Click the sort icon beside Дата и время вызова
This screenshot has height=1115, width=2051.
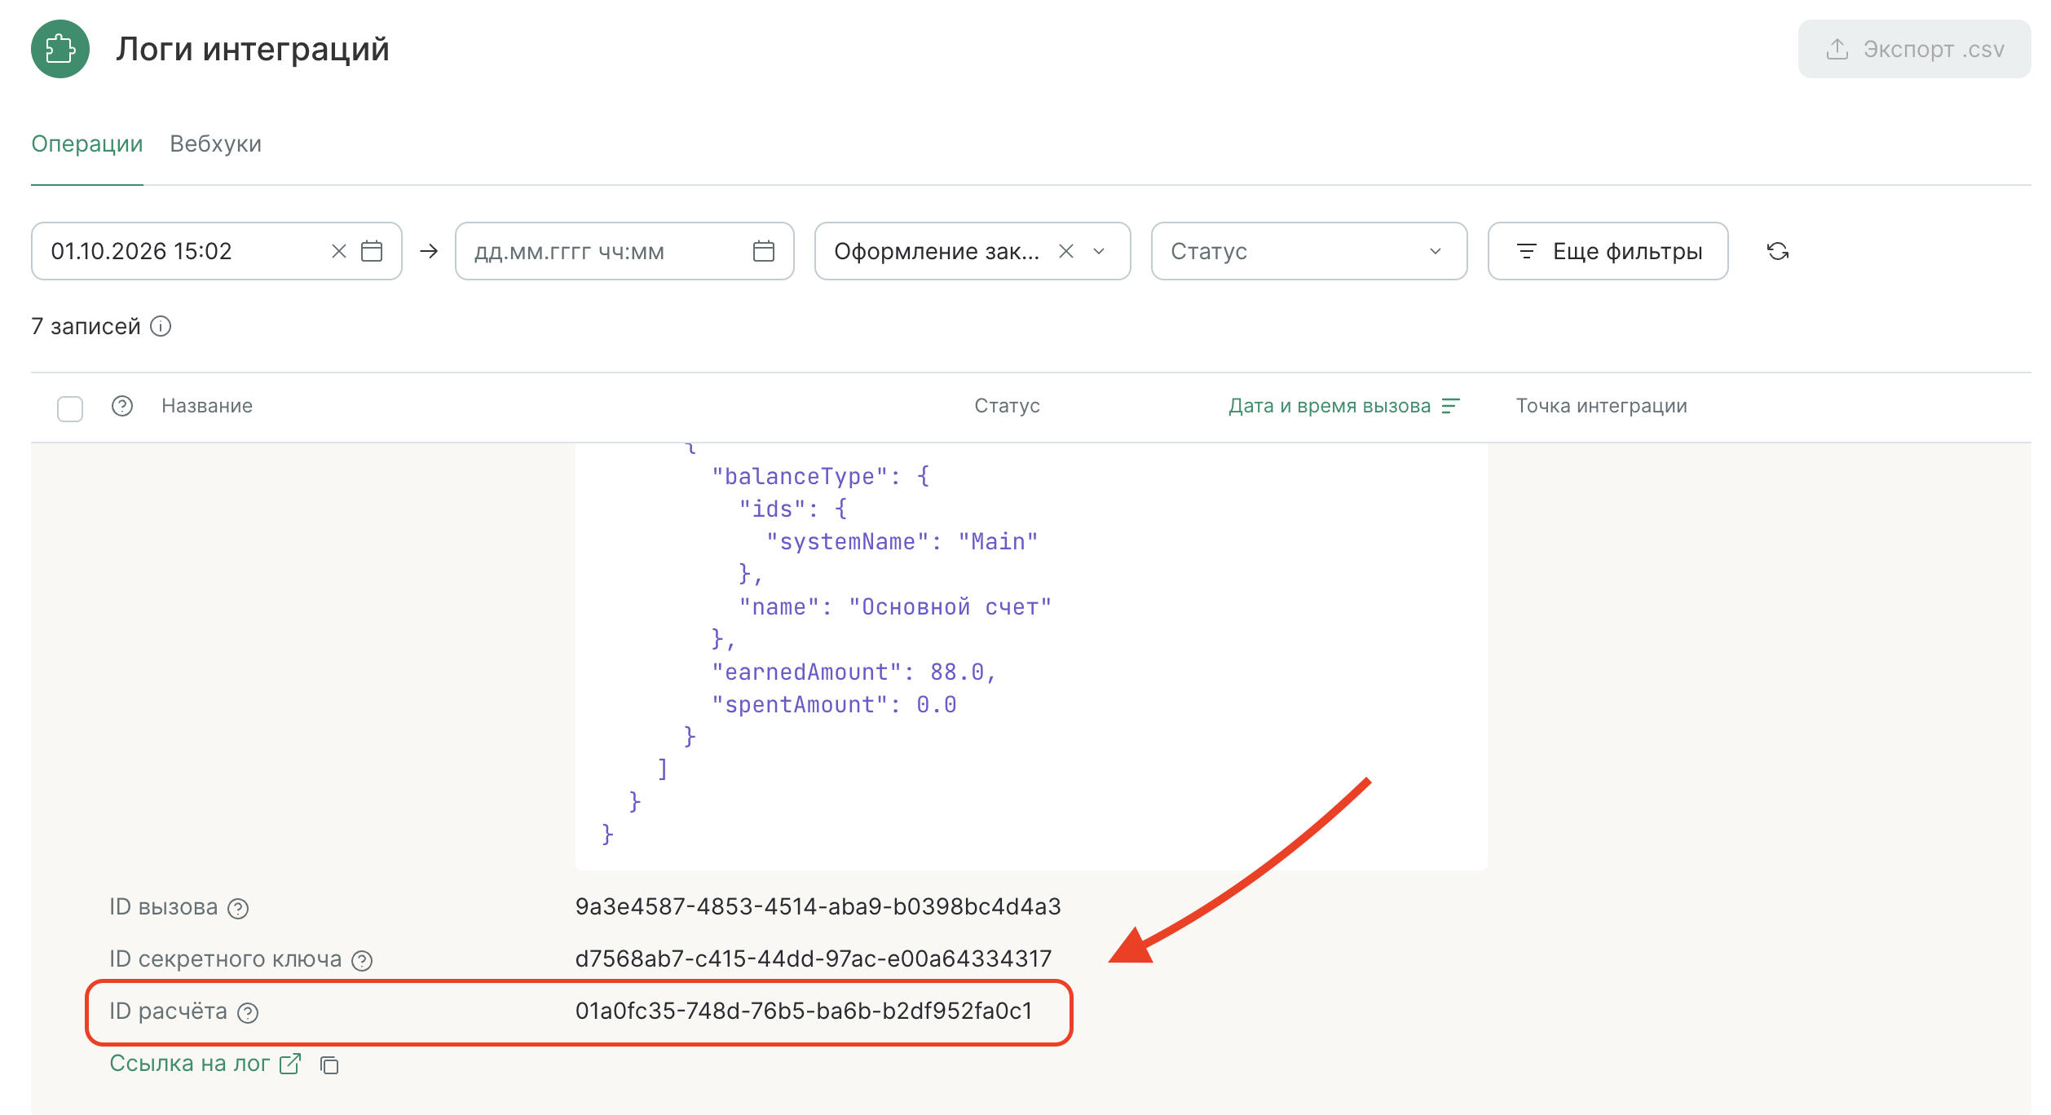click(1450, 406)
